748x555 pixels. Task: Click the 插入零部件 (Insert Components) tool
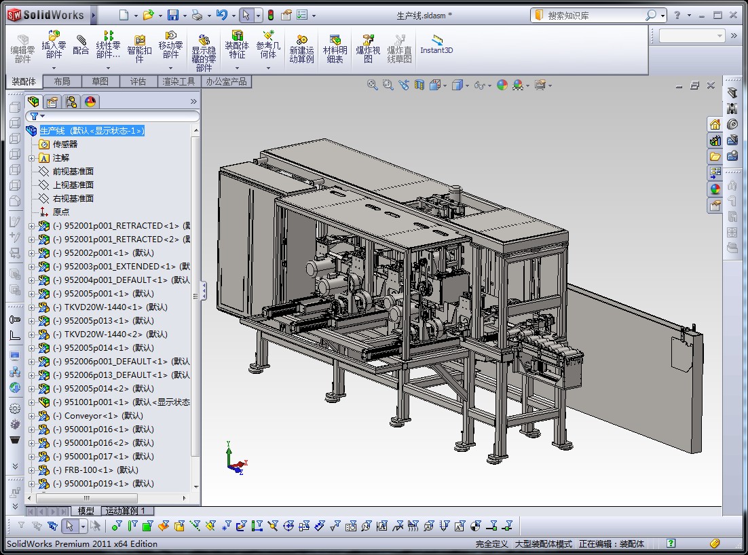click(x=54, y=45)
